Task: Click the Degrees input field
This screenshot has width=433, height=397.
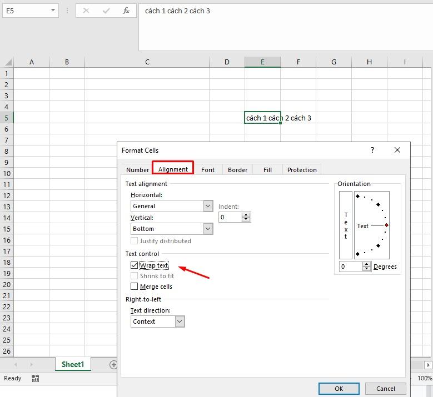Action: [x=351, y=267]
